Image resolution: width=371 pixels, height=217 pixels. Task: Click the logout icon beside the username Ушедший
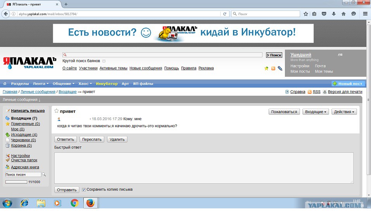340,55
